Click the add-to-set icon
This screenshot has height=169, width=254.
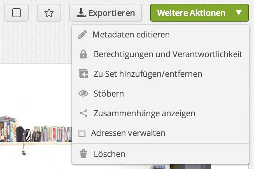pyautogui.click(x=83, y=74)
